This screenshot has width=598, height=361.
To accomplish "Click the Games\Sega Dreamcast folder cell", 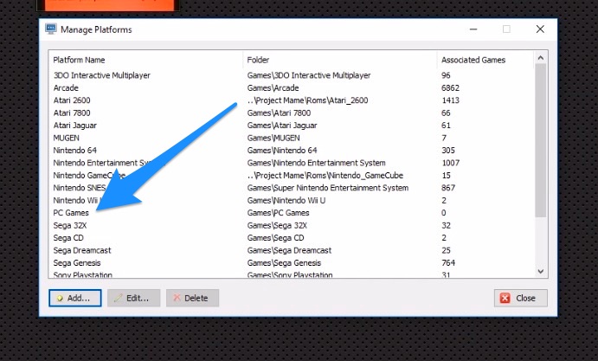I will (289, 250).
